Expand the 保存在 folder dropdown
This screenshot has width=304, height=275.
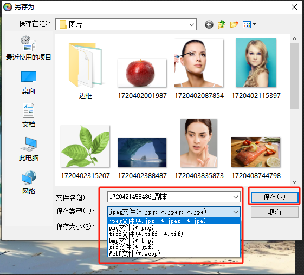point(192,24)
